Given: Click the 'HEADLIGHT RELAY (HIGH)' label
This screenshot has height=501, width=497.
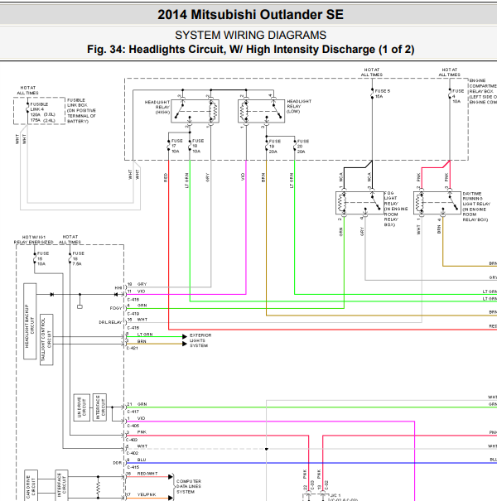Looking at the screenshot, I should click(157, 107).
